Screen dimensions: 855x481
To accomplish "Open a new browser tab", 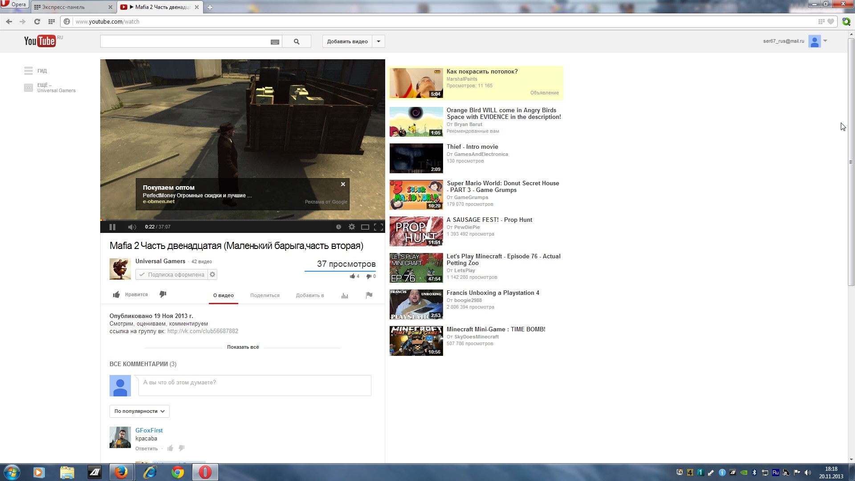I will (x=210, y=7).
